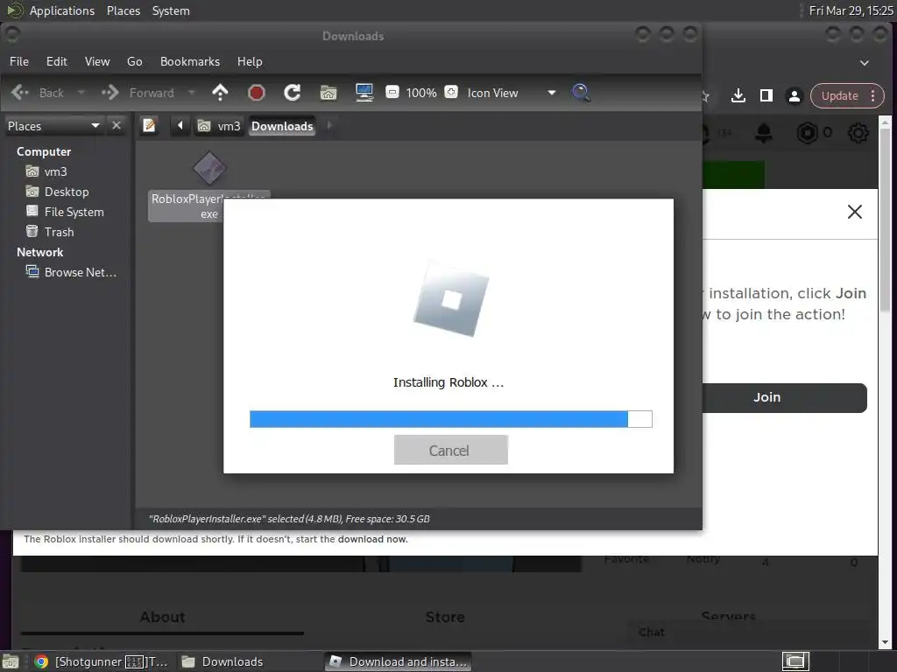Image resolution: width=897 pixels, height=672 pixels.
Task: Open the Go menu
Action: (x=134, y=61)
